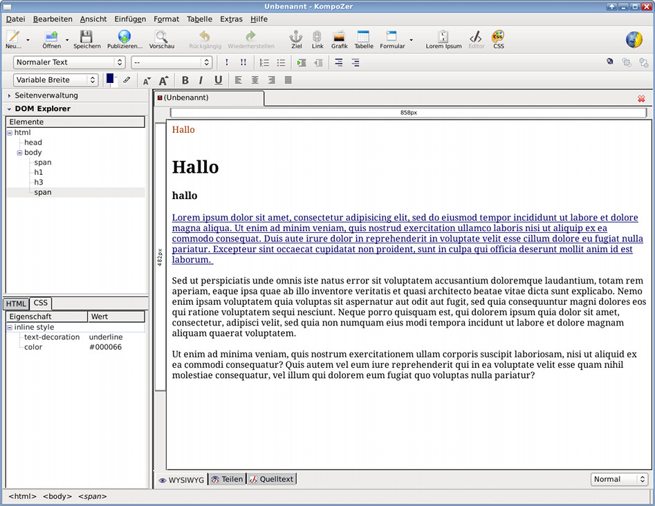This screenshot has height=506, width=655.
Task: Open the Variable Breite font dropdown
Action: [x=56, y=80]
